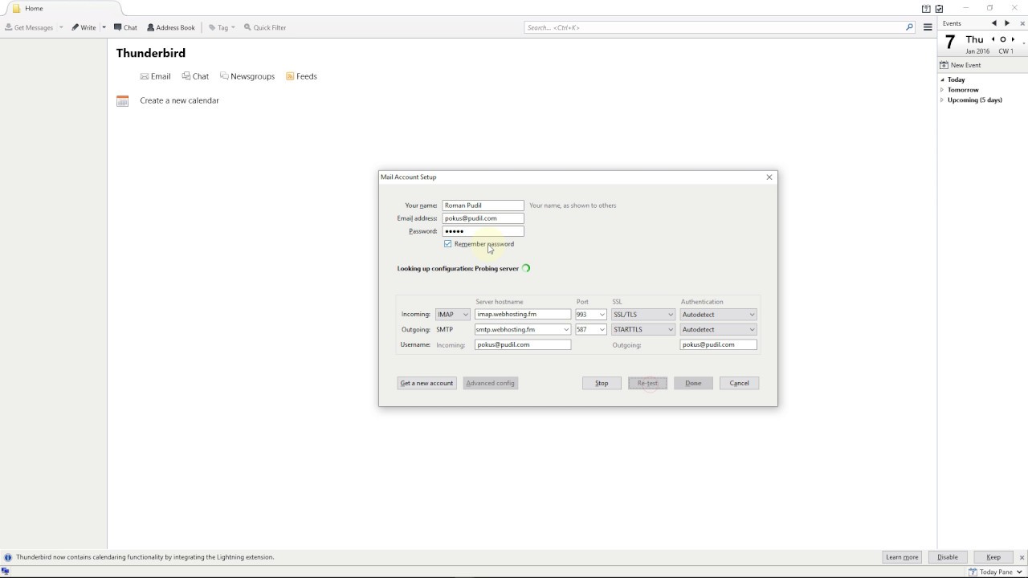Go to previous item in Events pane header

(994, 23)
